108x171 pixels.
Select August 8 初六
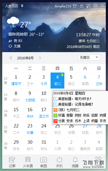tap(16, 97)
